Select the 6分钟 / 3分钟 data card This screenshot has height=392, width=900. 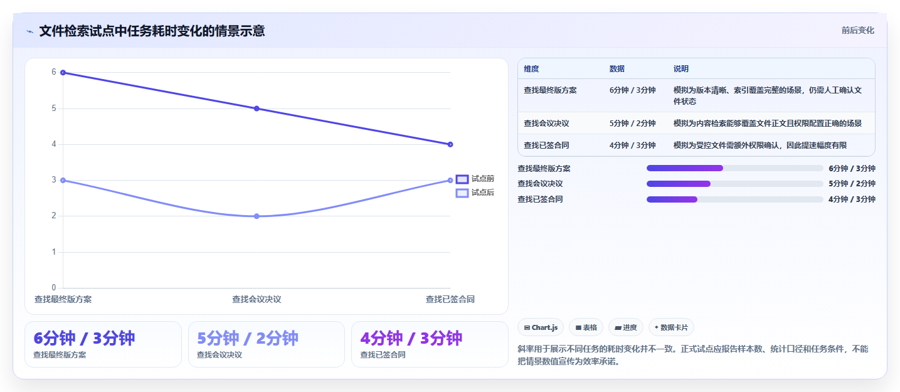(x=103, y=344)
